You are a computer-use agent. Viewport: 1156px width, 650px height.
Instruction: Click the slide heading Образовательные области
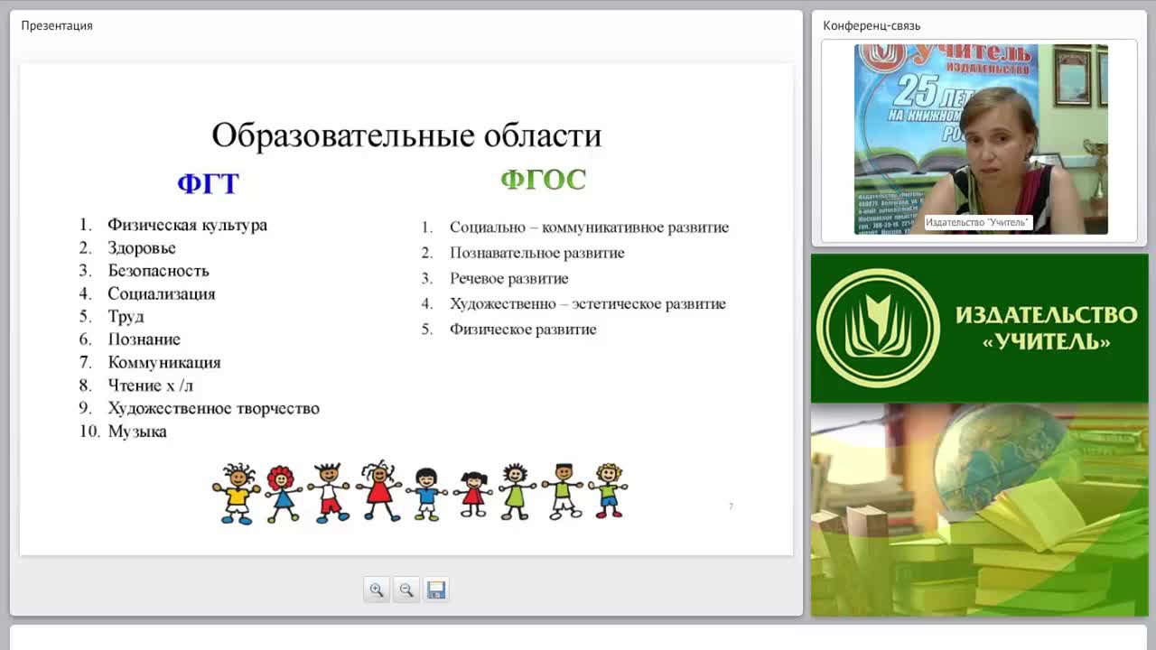[x=406, y=135]
